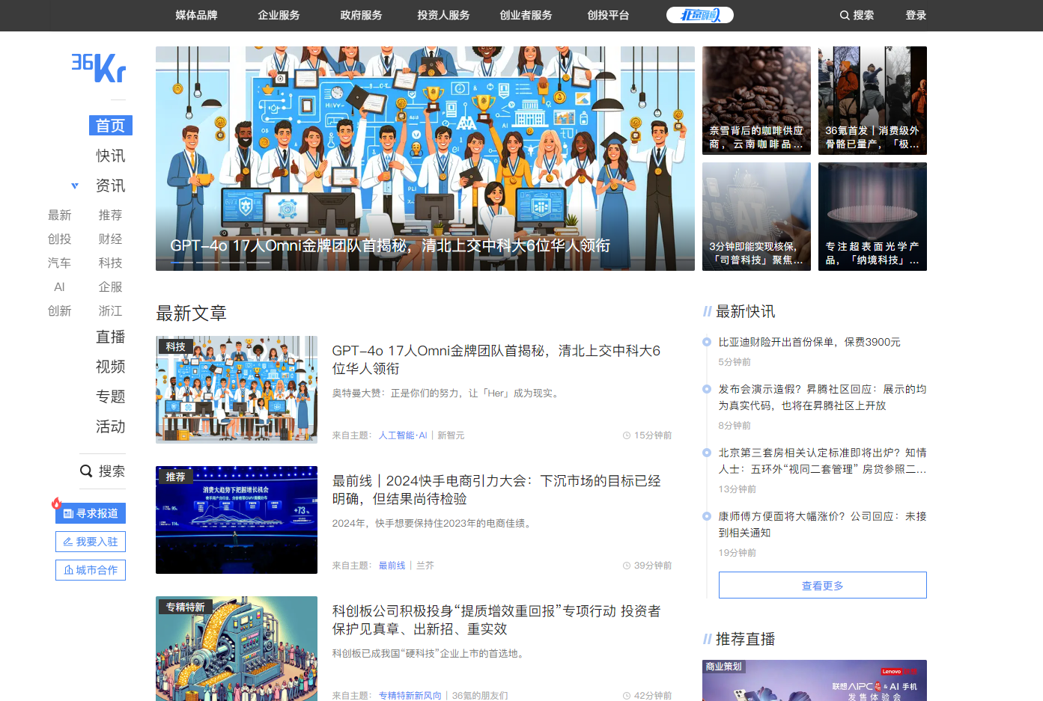Open newsflash 发布会演示造假？昇腾社区回应
1043x701 pixels.
click(822, 397)
